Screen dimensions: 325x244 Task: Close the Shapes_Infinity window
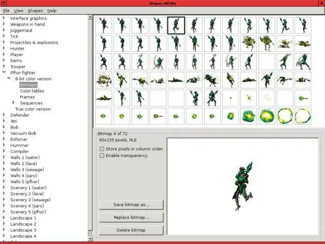coord(321,3)
